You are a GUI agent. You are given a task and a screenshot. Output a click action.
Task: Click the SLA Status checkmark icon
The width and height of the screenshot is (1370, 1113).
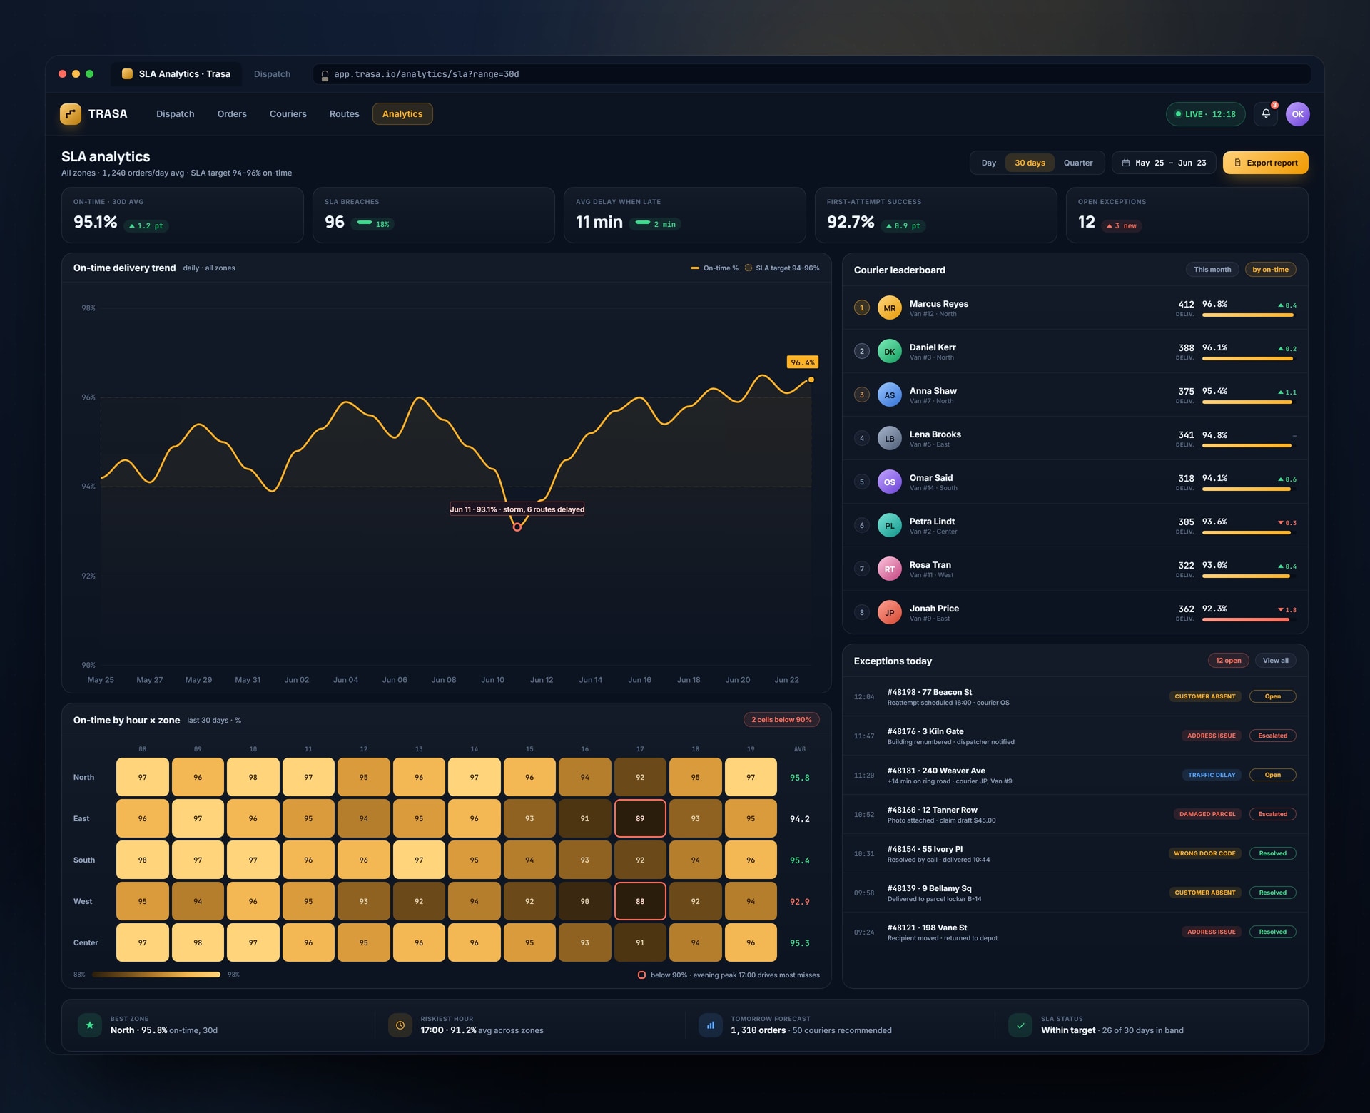point(1020,1025)
